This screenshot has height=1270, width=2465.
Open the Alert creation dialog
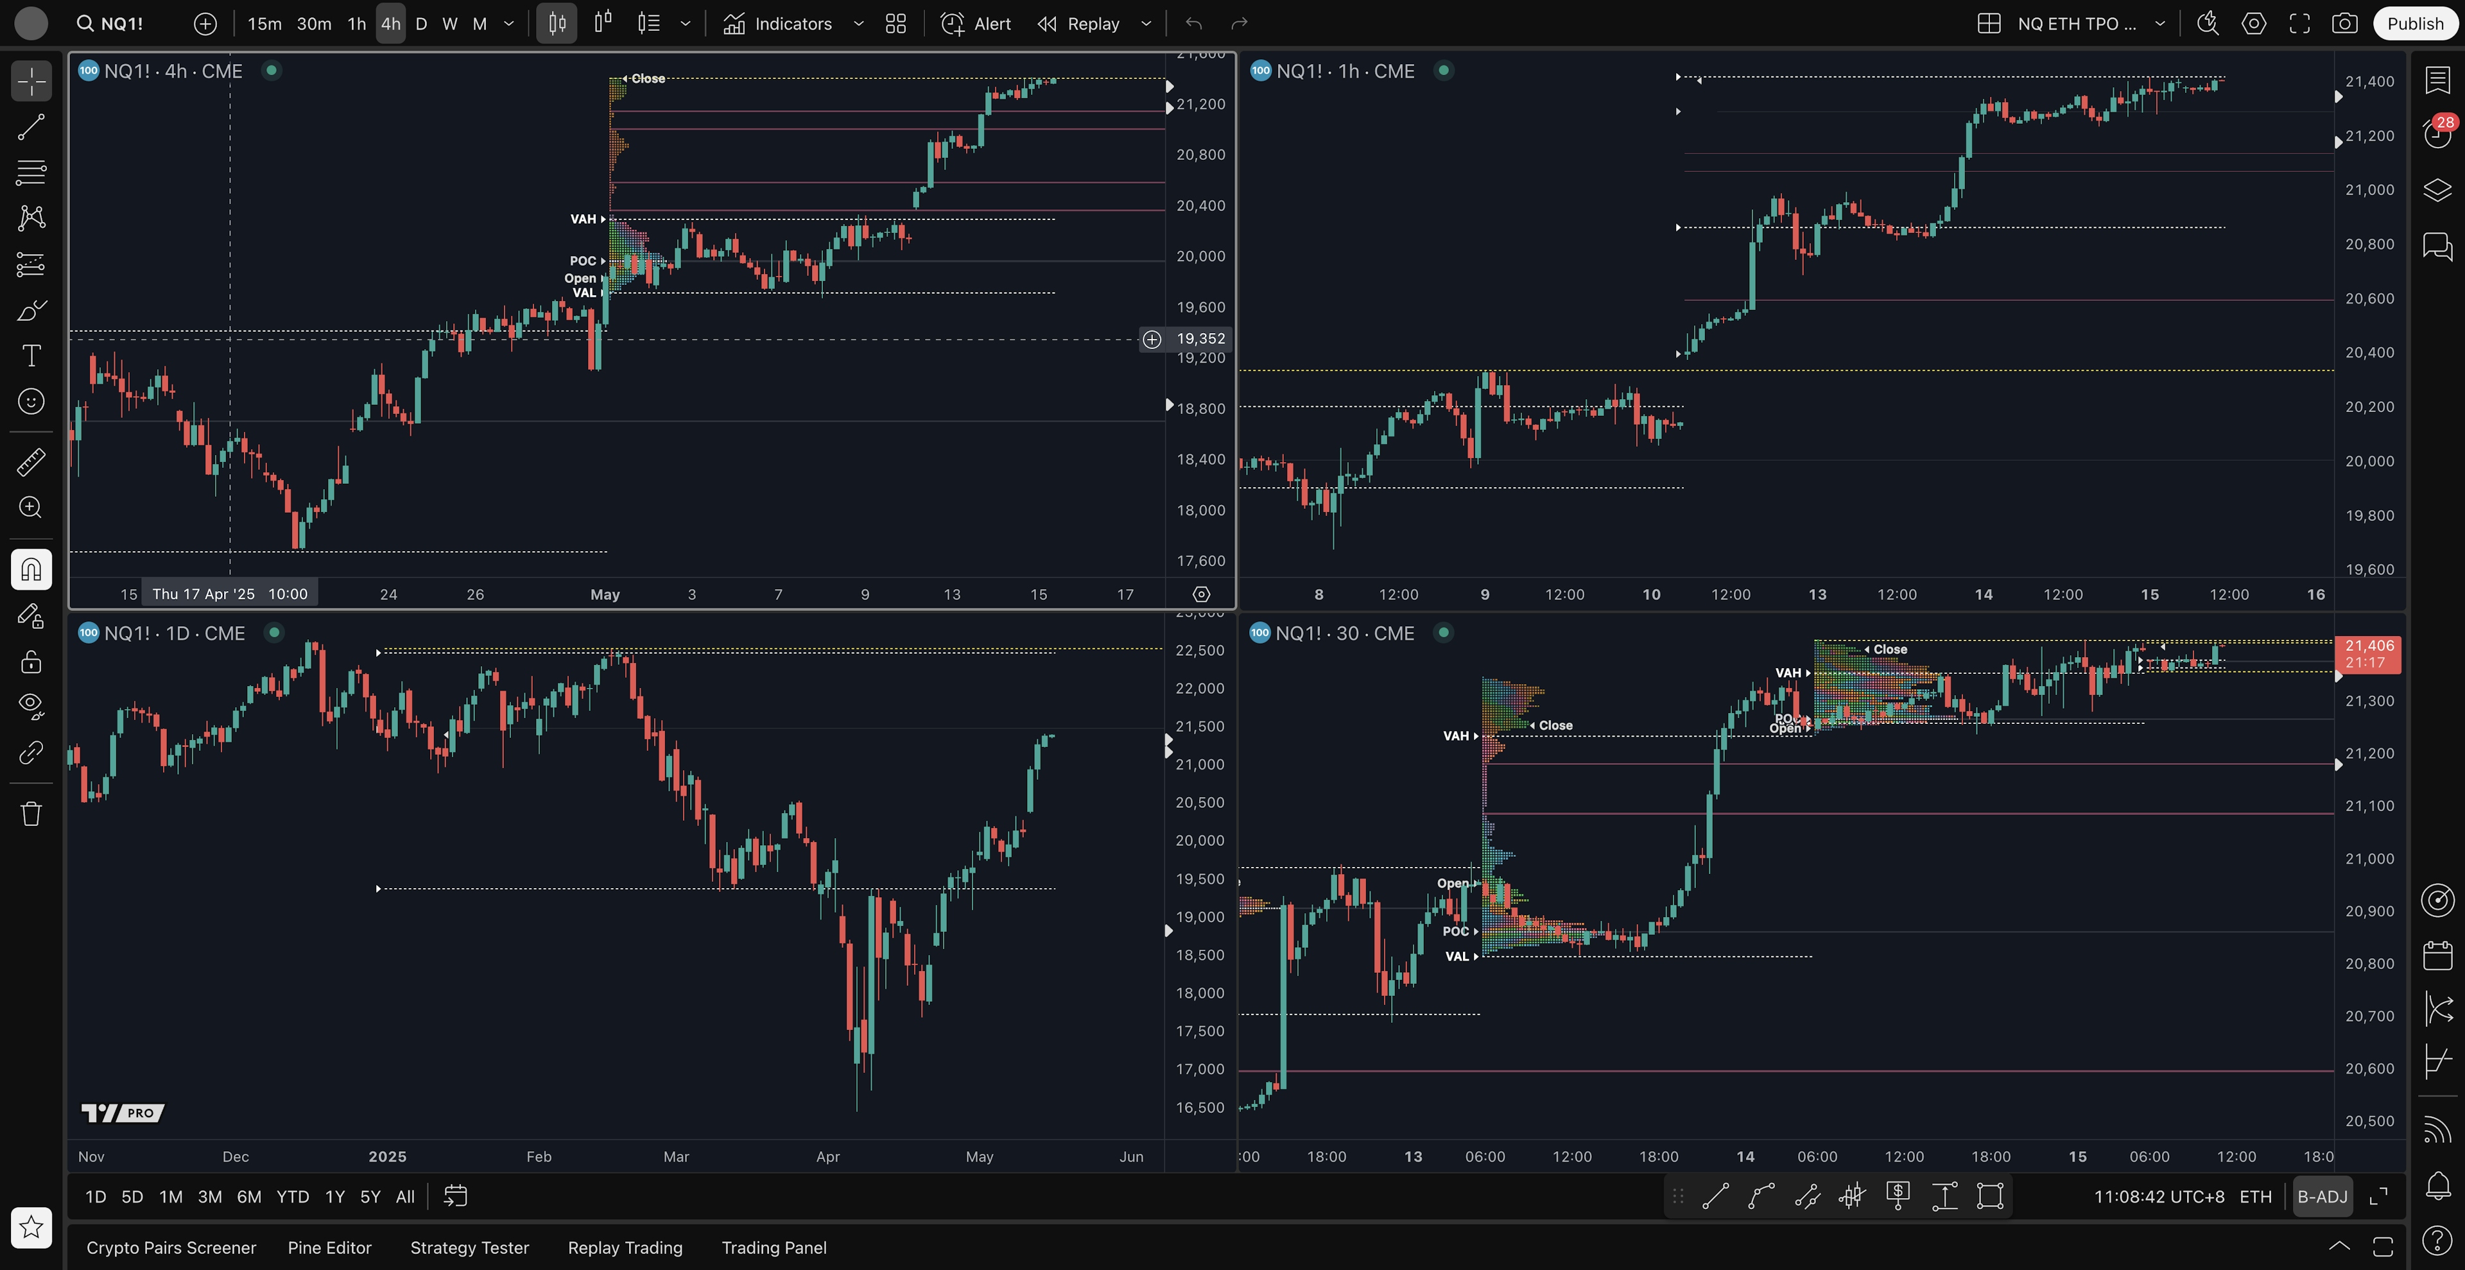tap(975, 24)
